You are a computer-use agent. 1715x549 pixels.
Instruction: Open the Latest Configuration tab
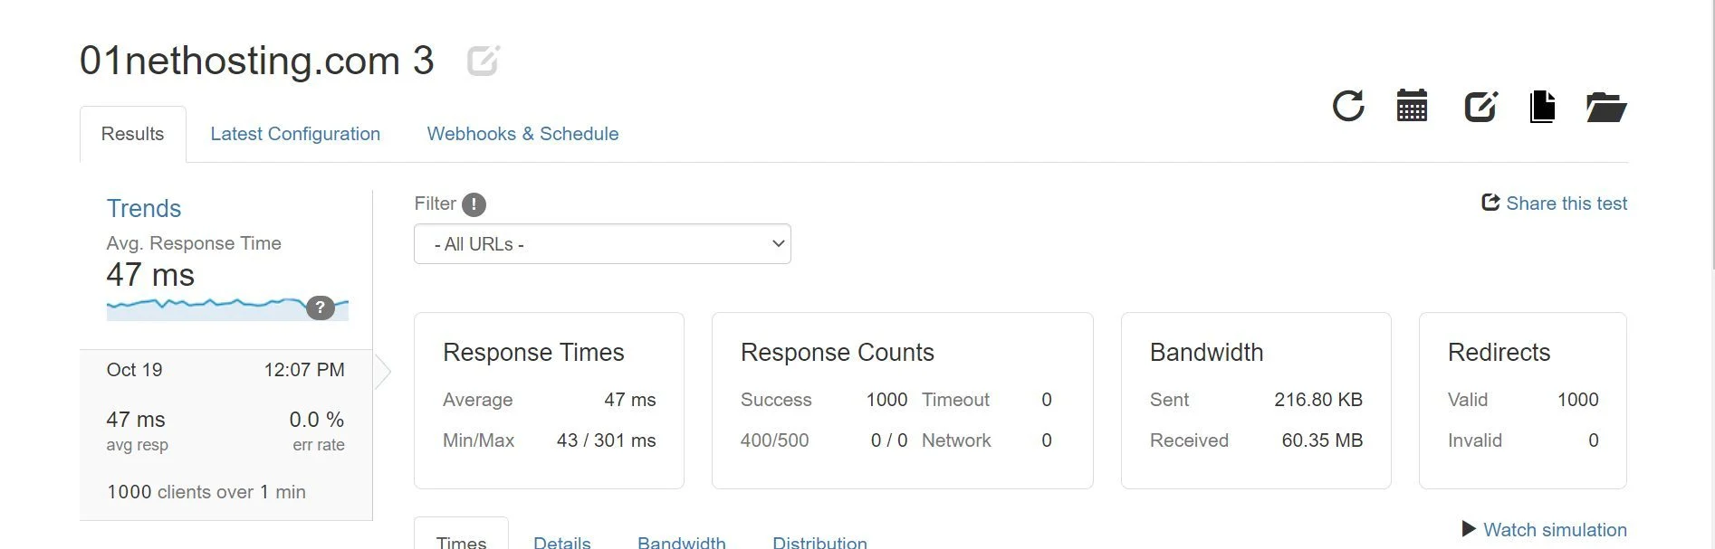point(295,134)
